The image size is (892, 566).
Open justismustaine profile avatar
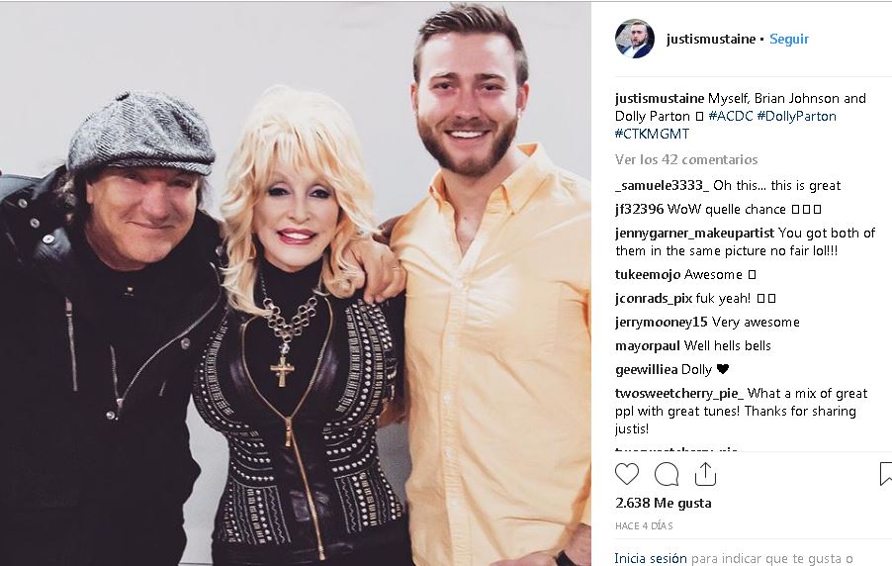634,39
